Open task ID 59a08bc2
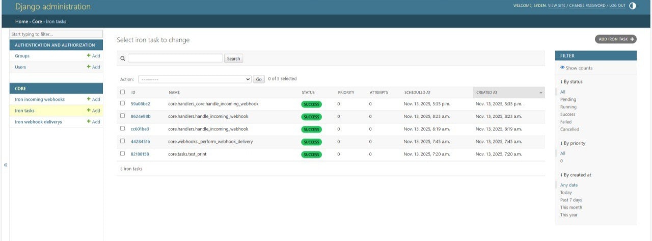 click(141, 104)
